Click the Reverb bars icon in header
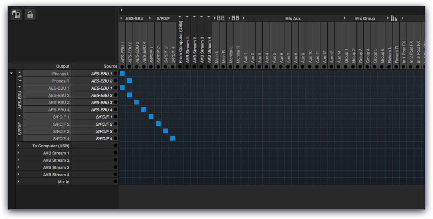 (394, 18)
